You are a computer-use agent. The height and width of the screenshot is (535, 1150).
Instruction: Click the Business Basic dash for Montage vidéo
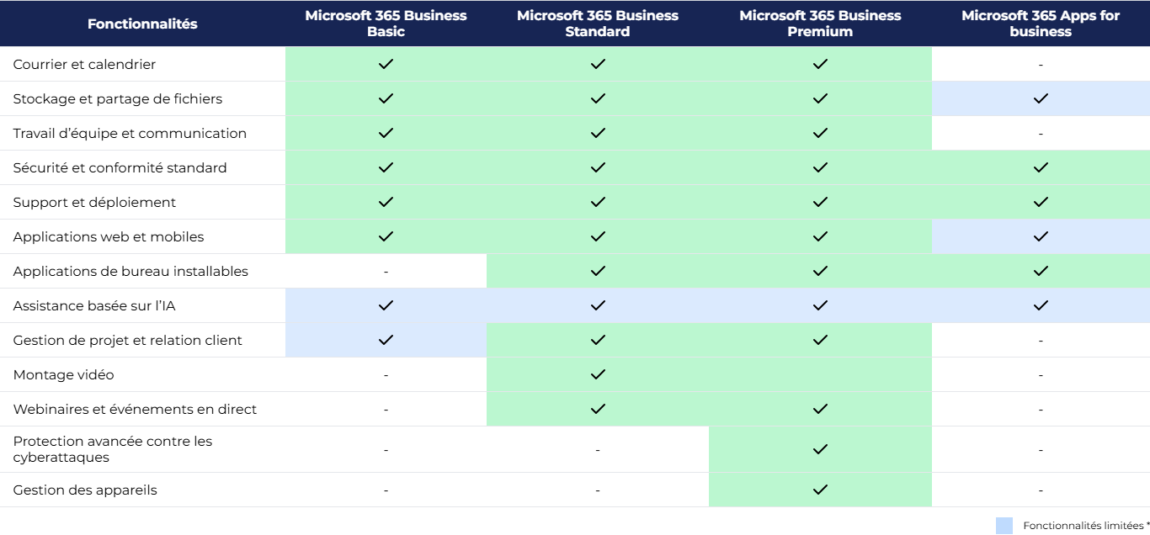click(386, 374)
